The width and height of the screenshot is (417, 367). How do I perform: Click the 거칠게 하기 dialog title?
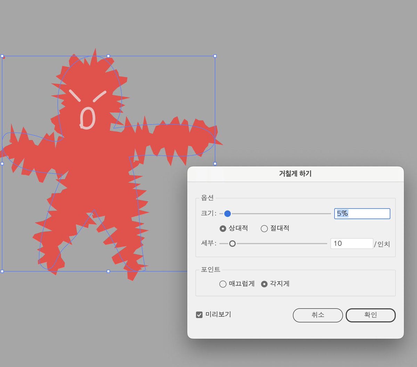click(x=295, y=174)
